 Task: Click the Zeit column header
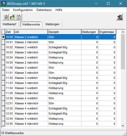coord(10,32)
